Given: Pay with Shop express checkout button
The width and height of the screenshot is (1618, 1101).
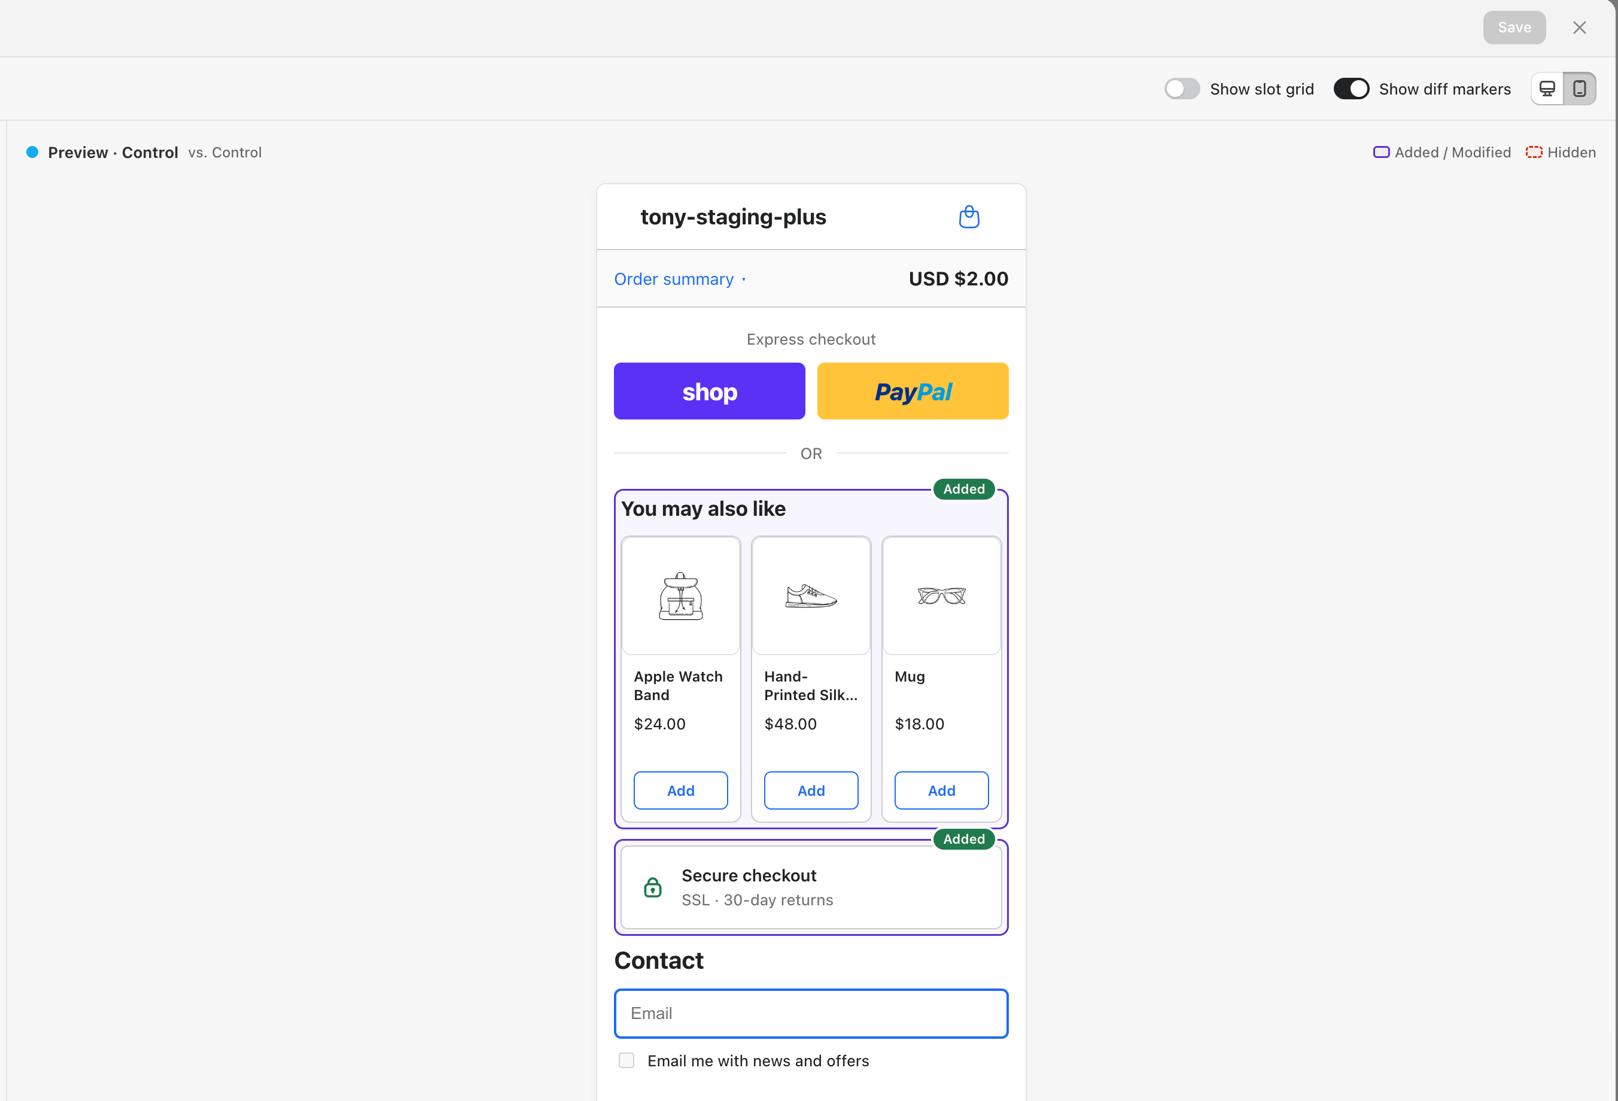Looking at the screenshot, I should [710, 391].
